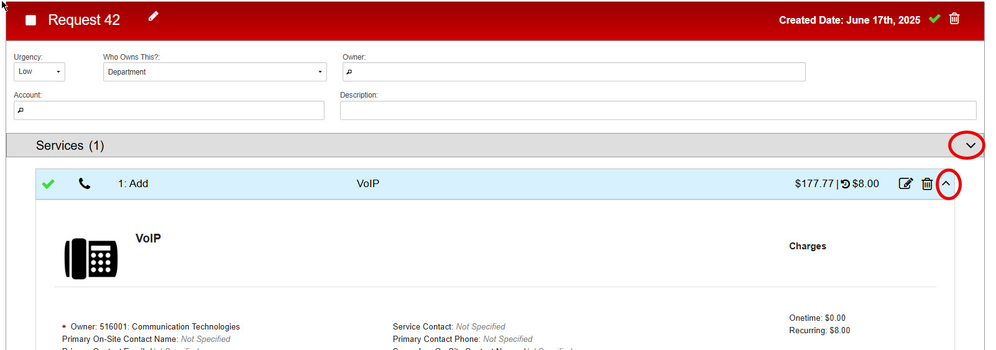Image resolution: width=996 pixels, height=350 pixels.
Task: Click the '1: Add' service row label
Action: [133, 184]
